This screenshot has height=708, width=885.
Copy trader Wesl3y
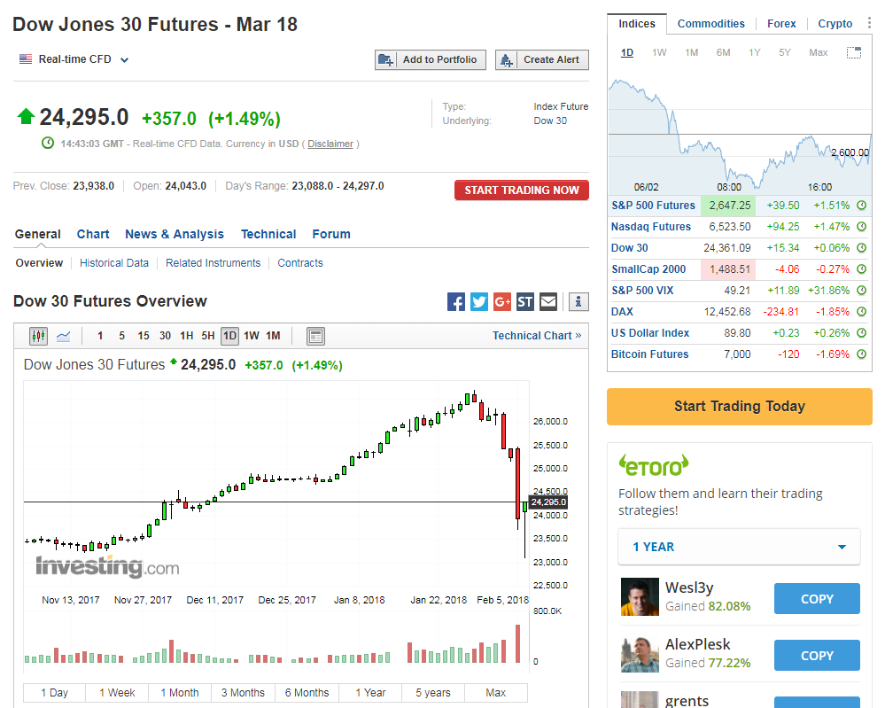817,598
